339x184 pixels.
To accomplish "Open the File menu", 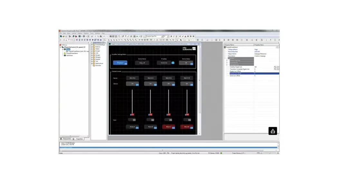I will [61, 33].
